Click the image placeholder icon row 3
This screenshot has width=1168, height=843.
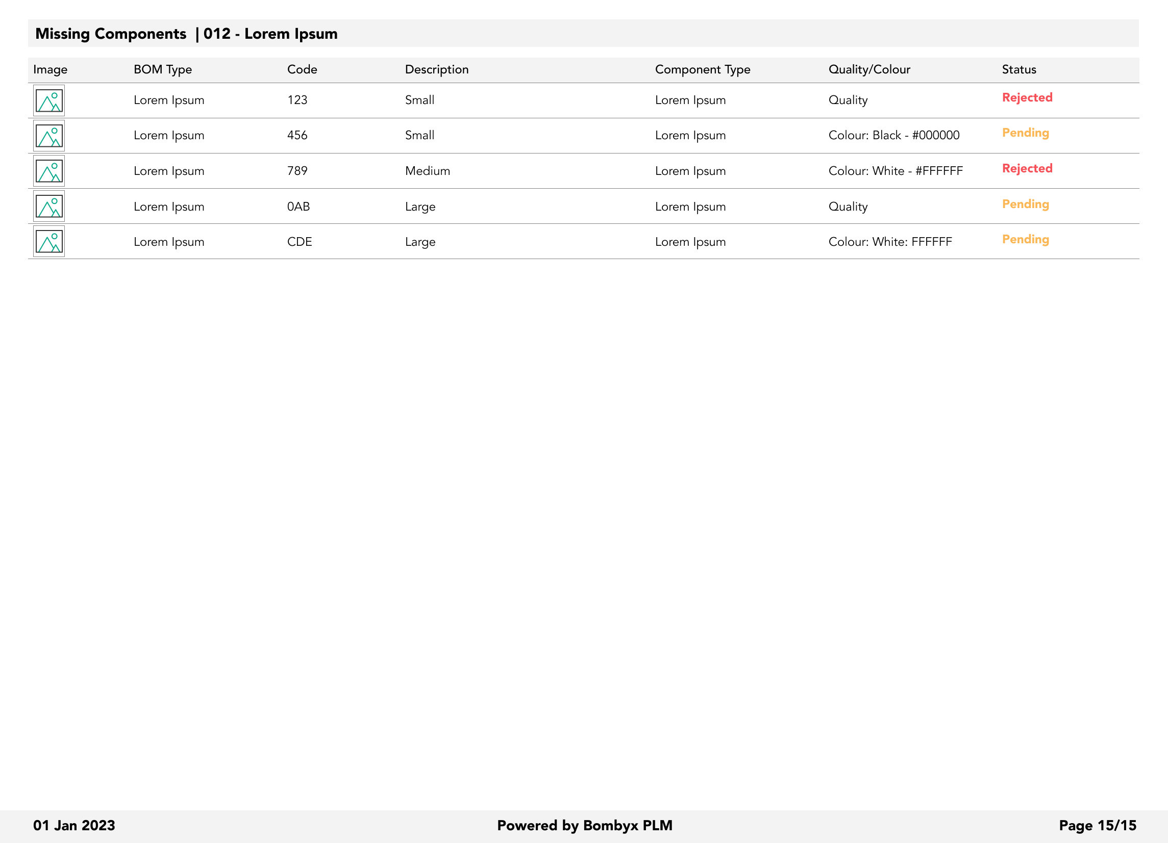tap(50, 171)
